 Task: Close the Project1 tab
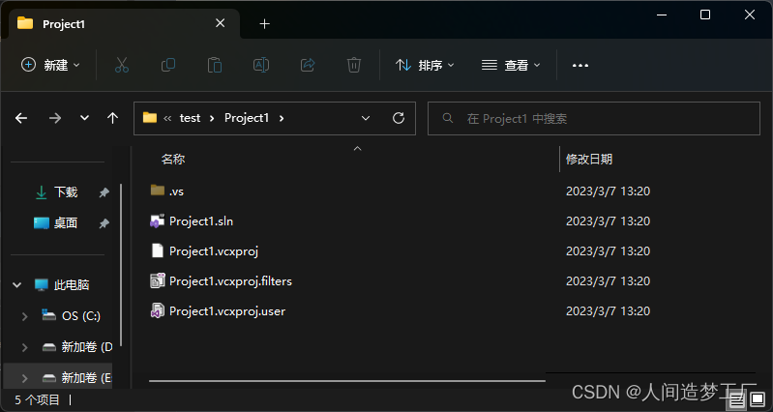coord(221,23)
